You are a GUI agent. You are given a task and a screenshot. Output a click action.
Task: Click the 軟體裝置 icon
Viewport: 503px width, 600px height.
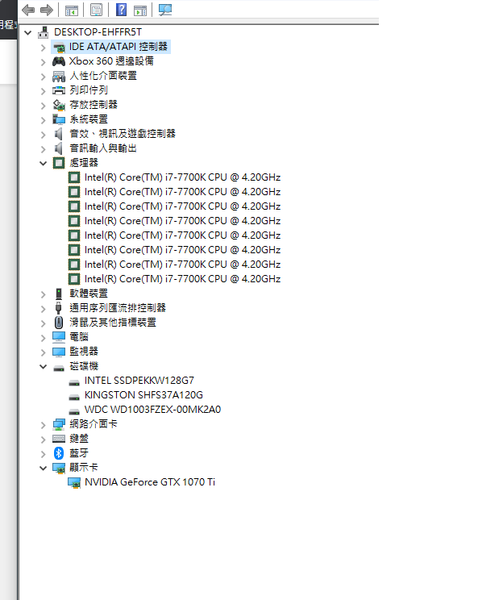[x=59, y=294]
